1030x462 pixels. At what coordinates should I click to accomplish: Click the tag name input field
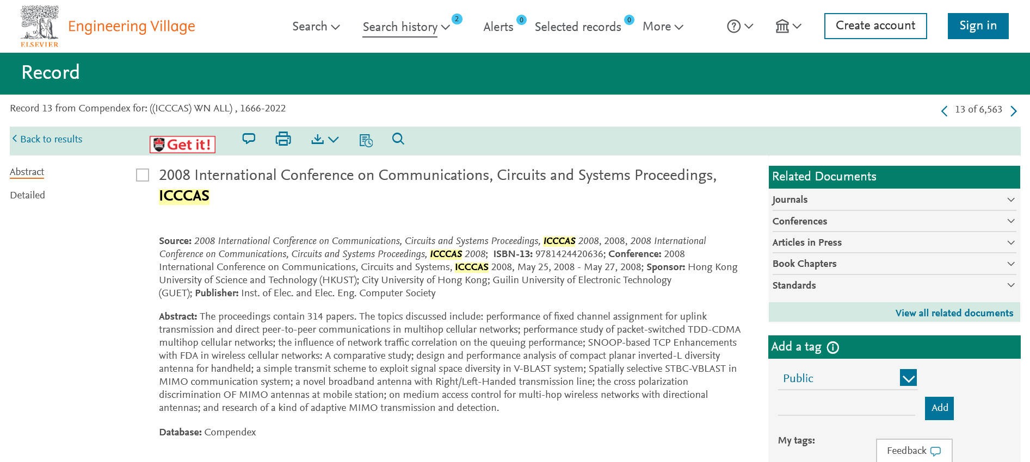(x=847, y=407)
